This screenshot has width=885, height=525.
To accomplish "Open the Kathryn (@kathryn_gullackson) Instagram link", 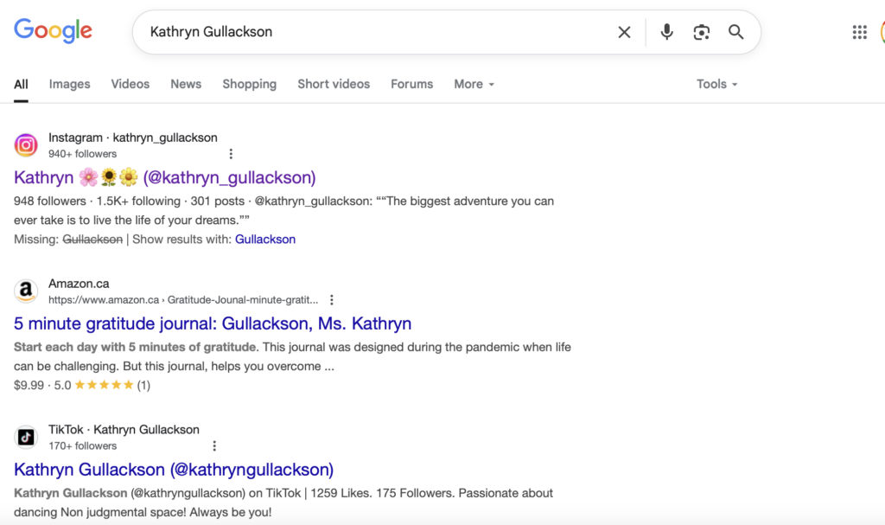I will click(165, 177).
